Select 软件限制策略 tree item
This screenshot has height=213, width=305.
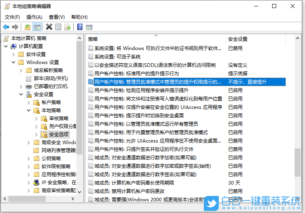(56, 166)
